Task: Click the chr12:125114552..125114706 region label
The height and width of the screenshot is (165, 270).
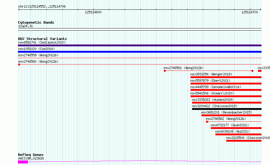Action: (42, 7)
